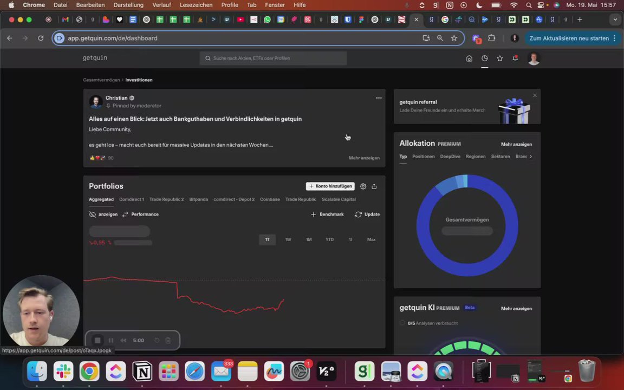This screenshot has height=390, width=624.
Task: Go back with the browser arrow
Action: (10, 38)
